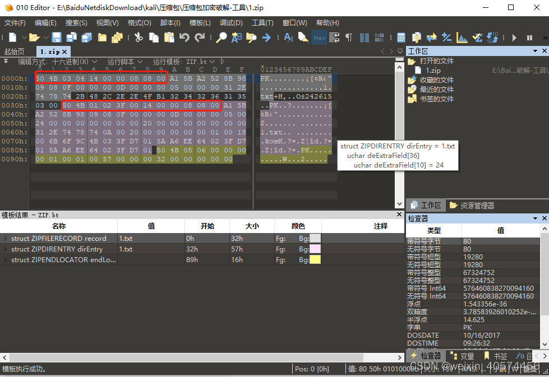Click the Open file folder icon
The image size is (549, 377).
click(x=34, y=38)
